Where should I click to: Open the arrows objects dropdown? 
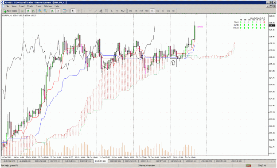[123, 11]
